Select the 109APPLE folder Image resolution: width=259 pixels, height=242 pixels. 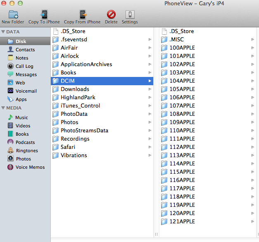coord(208,122)
